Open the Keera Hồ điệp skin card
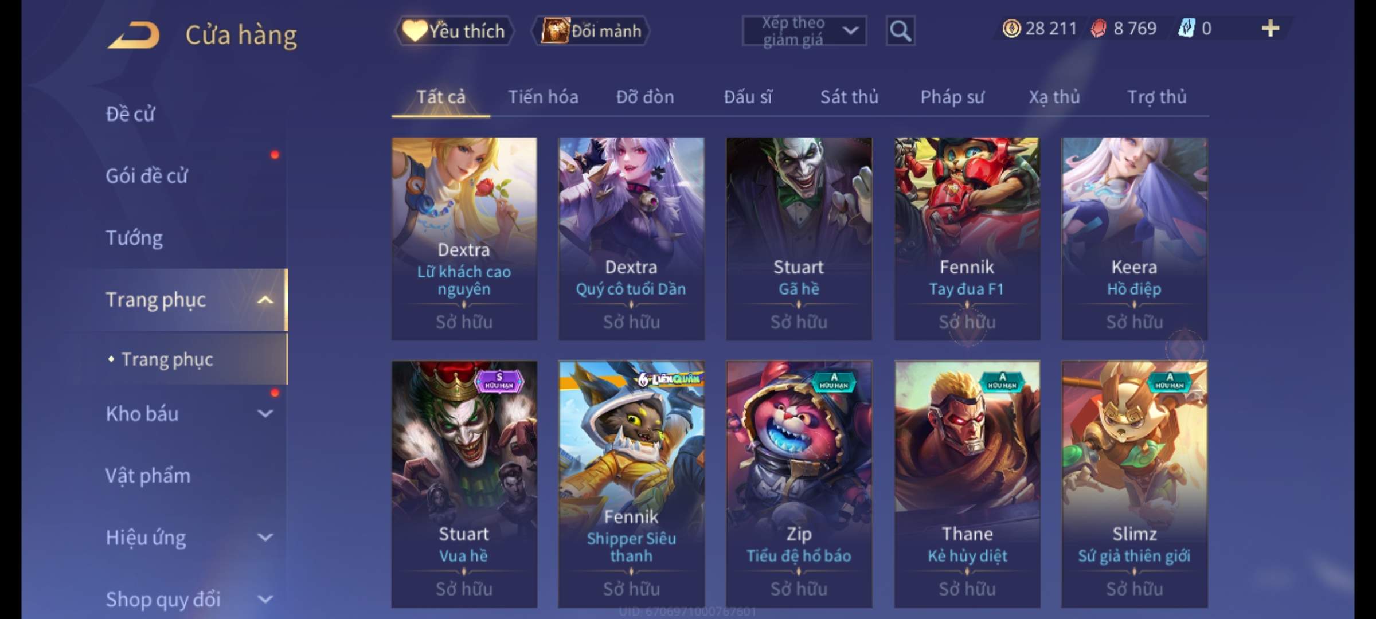The image size is (1376, 619). click(x=1134, y=239)
